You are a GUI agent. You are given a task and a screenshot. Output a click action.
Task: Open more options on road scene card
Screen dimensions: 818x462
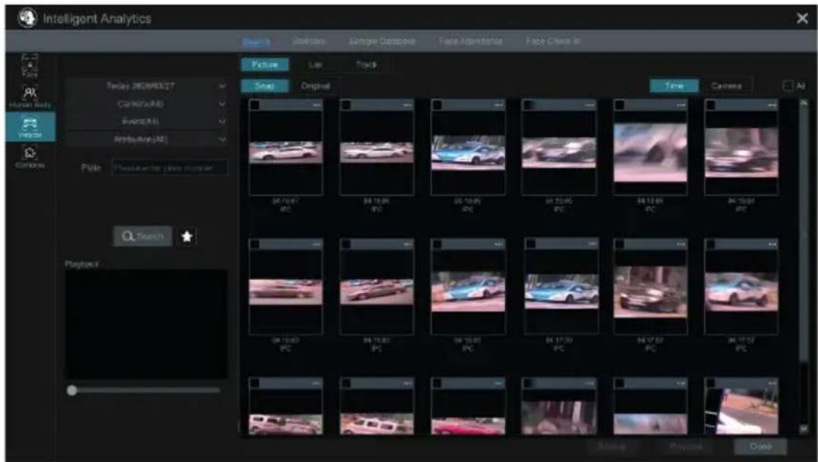[x=772, y=384]
